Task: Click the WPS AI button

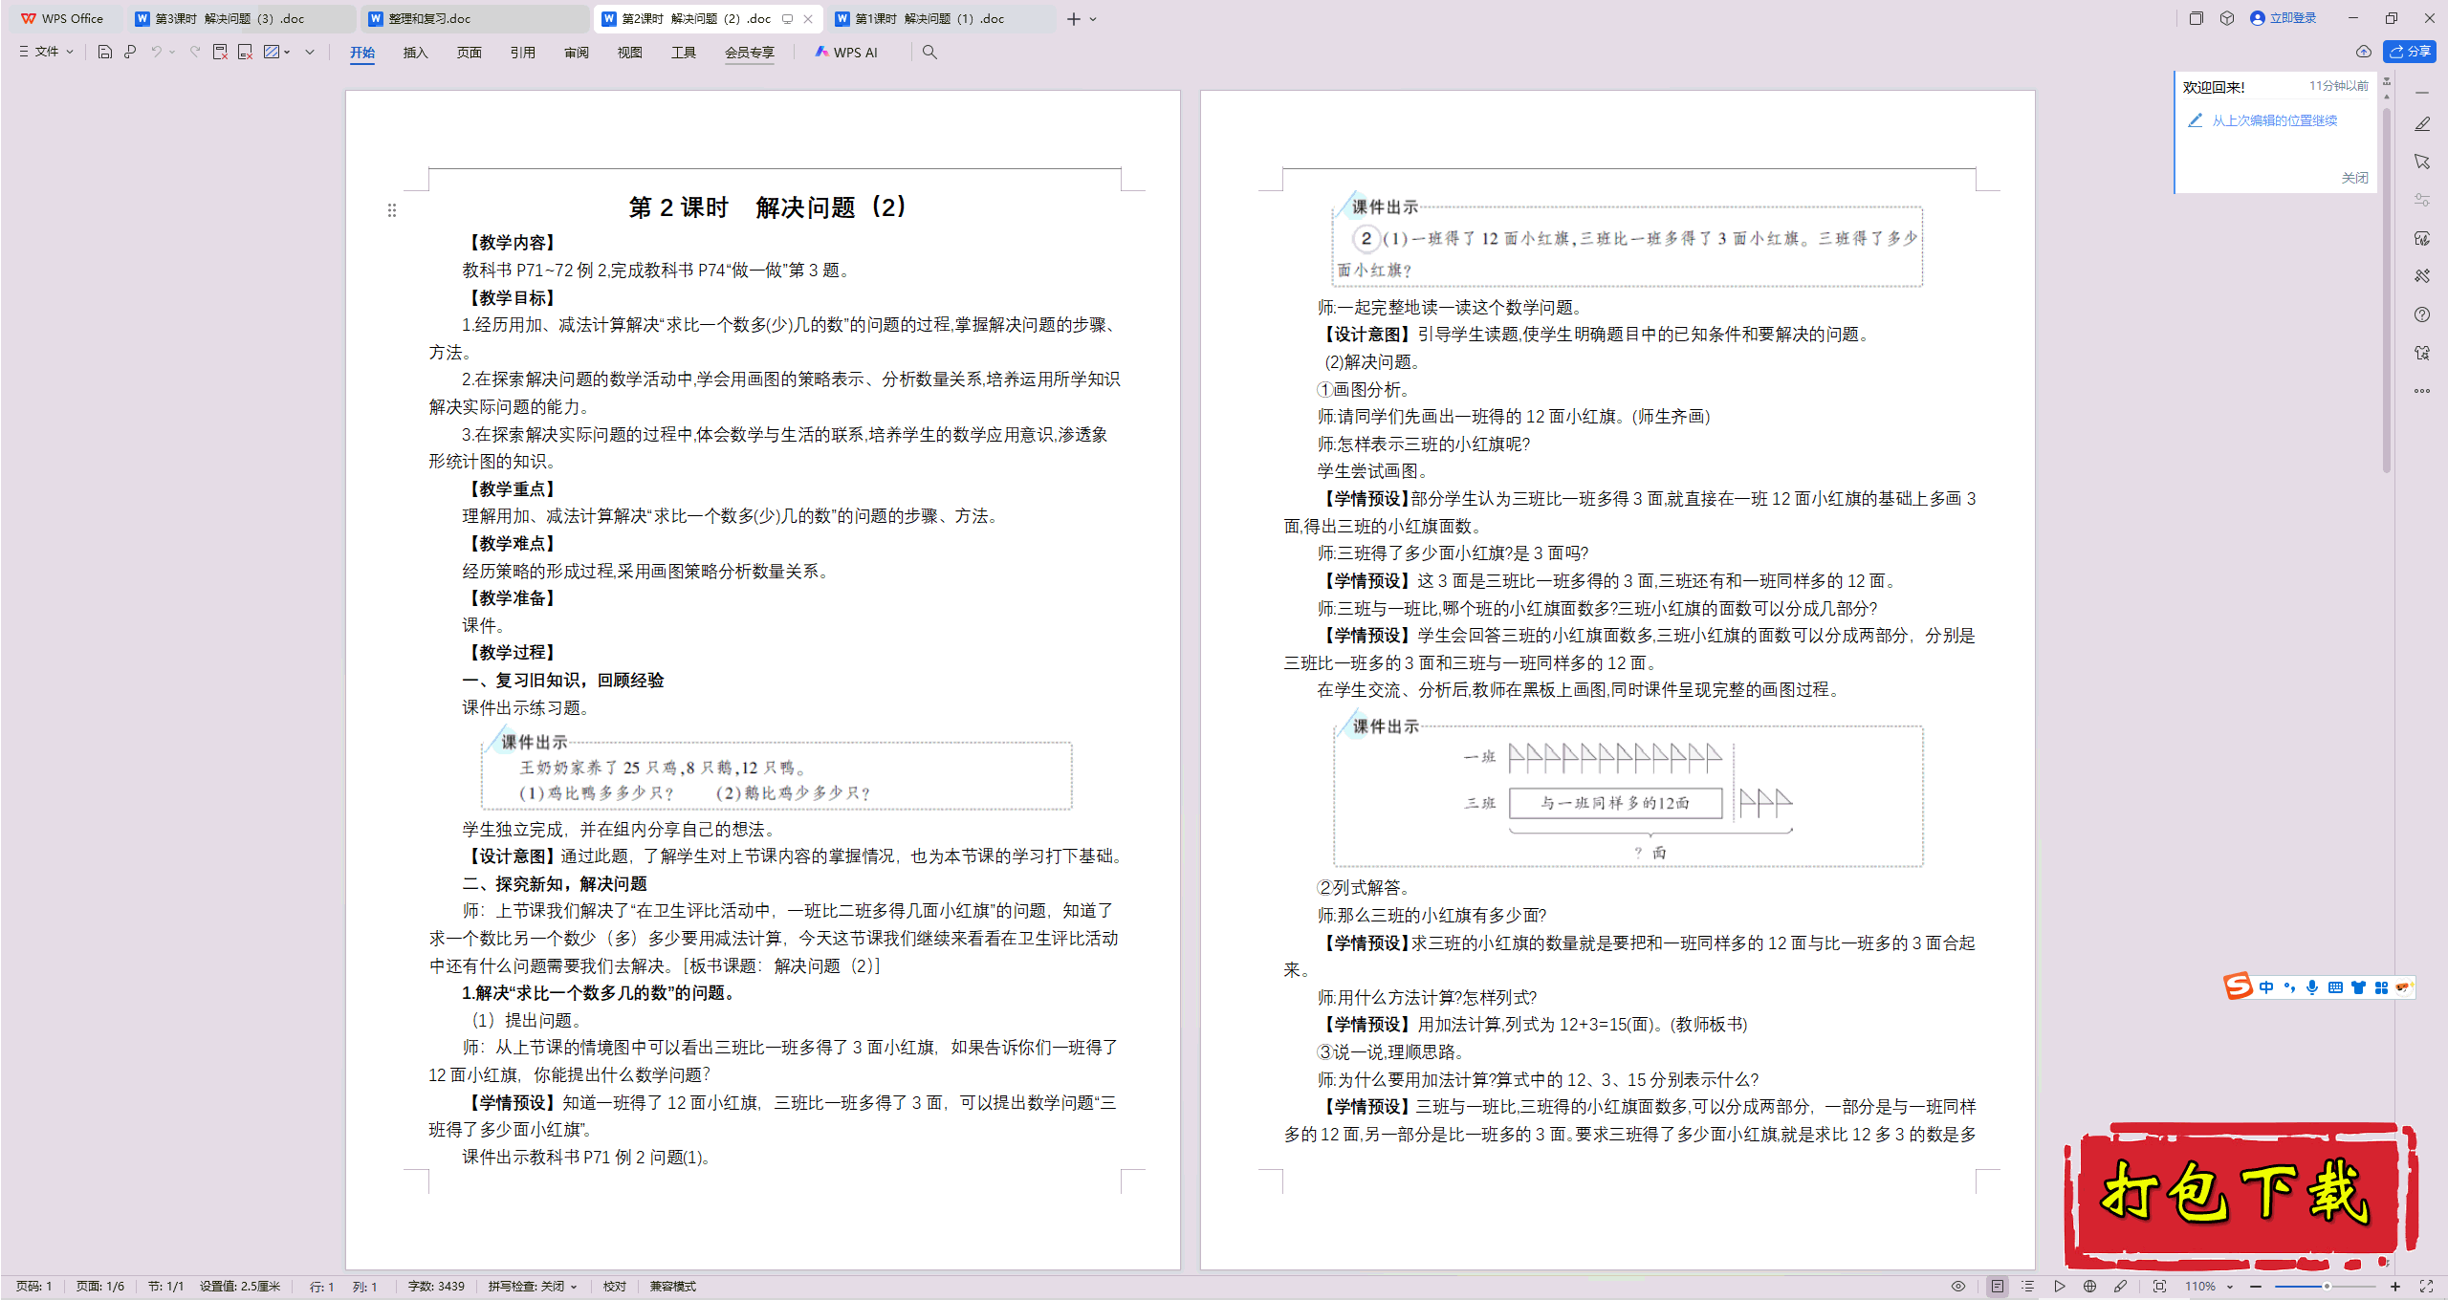Action: (x=846, y=52)
